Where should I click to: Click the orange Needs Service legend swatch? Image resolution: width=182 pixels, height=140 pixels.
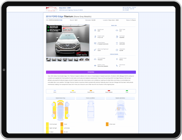pyautogui.click(x=91, y=91)
